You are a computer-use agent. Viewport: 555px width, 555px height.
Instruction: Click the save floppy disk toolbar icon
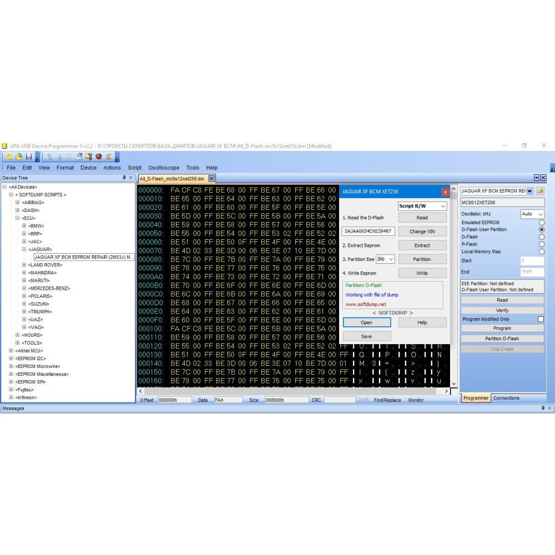click(29, 157)
